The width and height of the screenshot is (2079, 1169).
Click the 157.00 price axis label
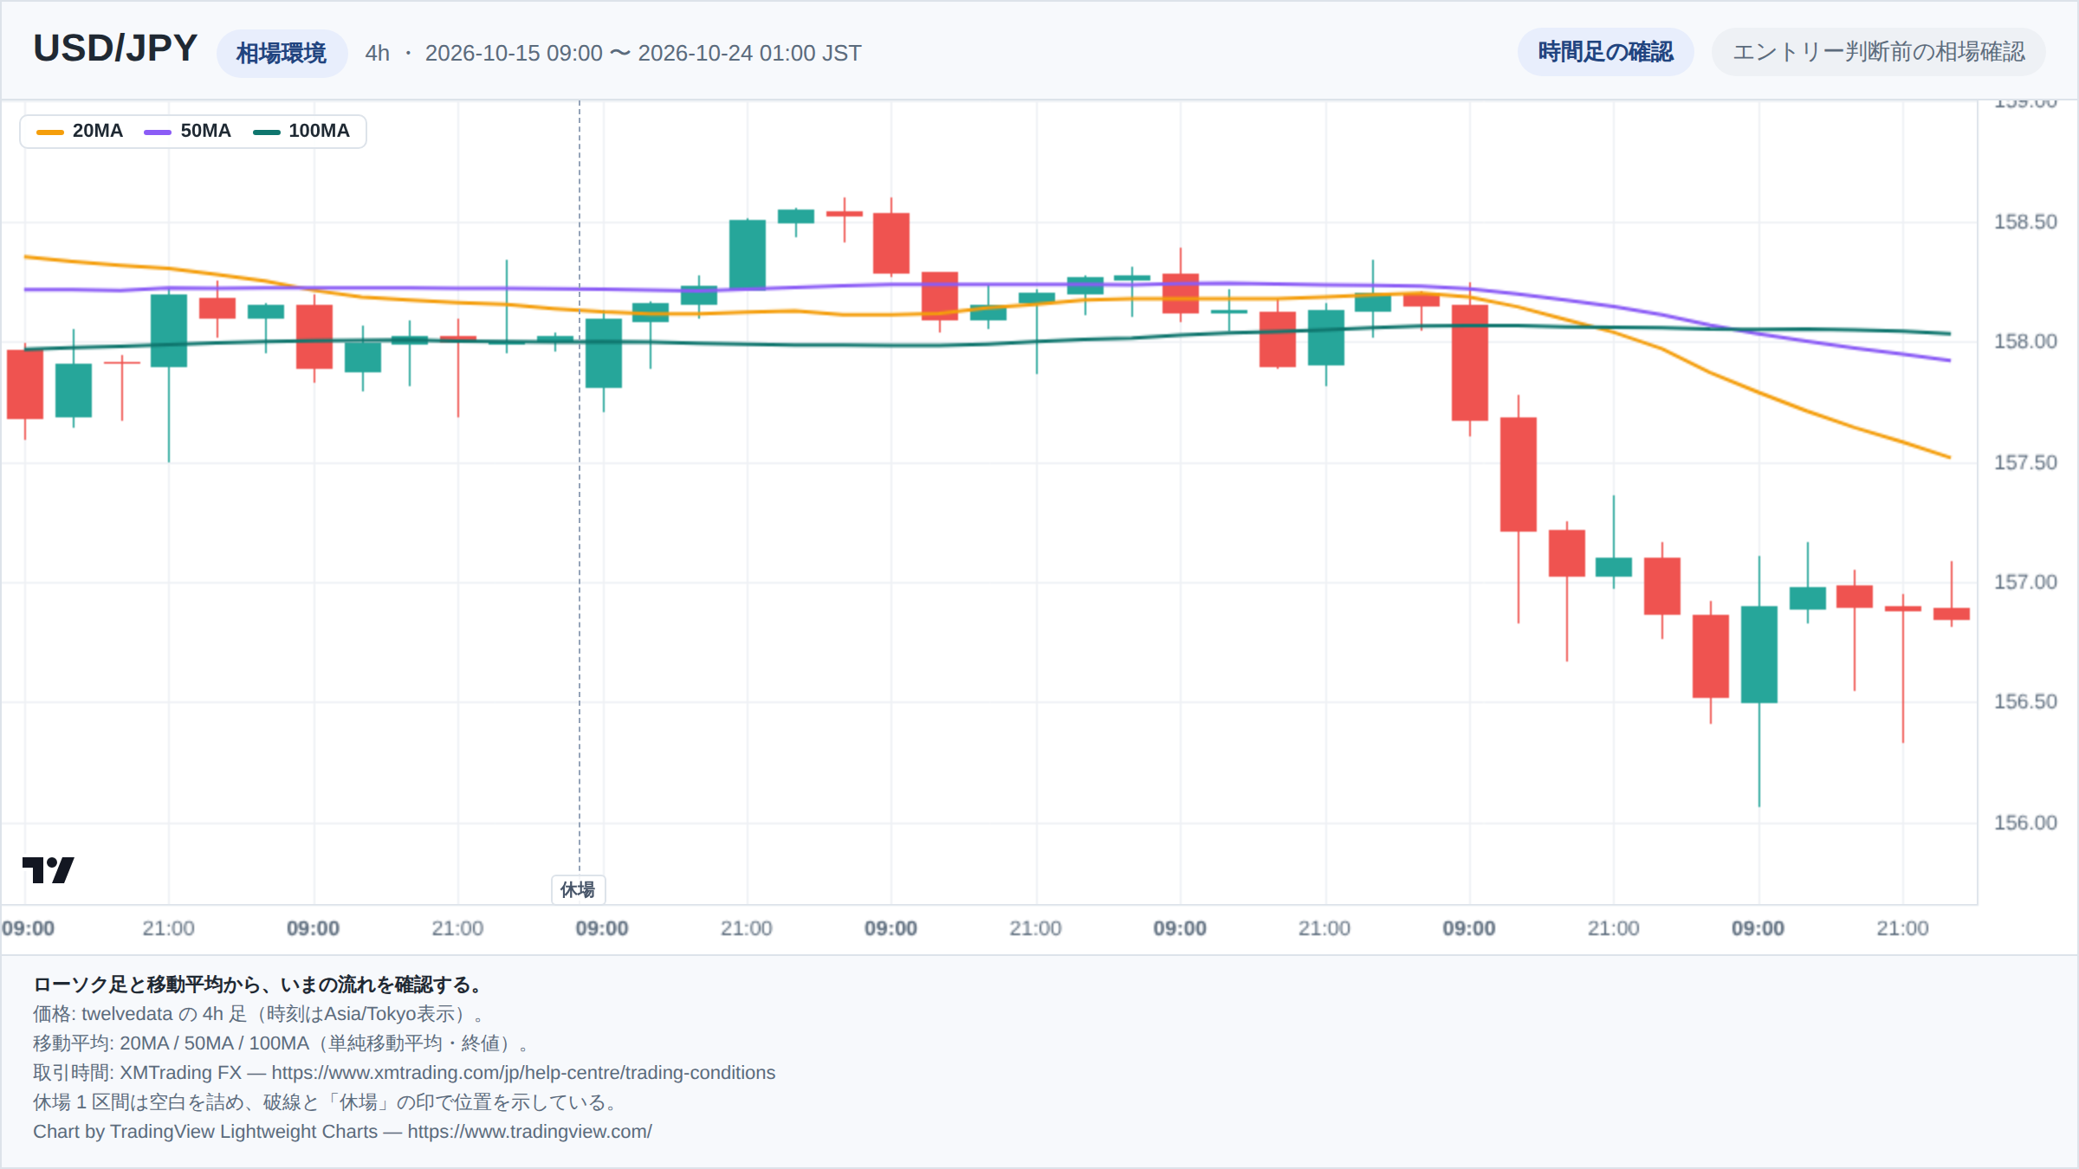[x=2024, y=582]
